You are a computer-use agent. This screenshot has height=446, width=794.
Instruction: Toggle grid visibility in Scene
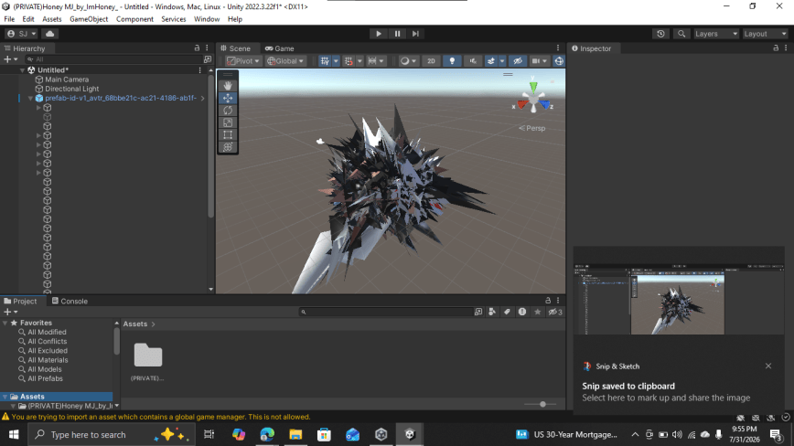point(325,60)
